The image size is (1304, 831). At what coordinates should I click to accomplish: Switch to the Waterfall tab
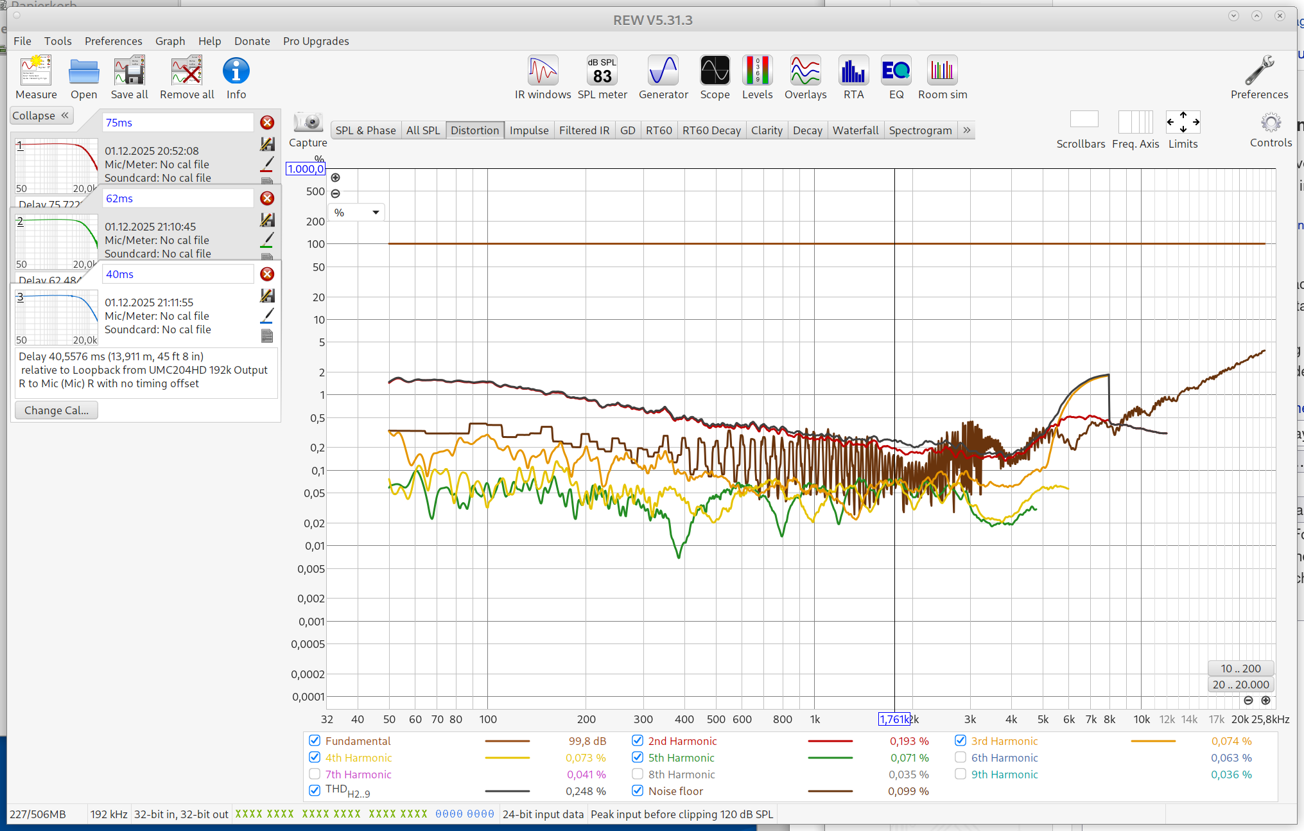point(855,130)
